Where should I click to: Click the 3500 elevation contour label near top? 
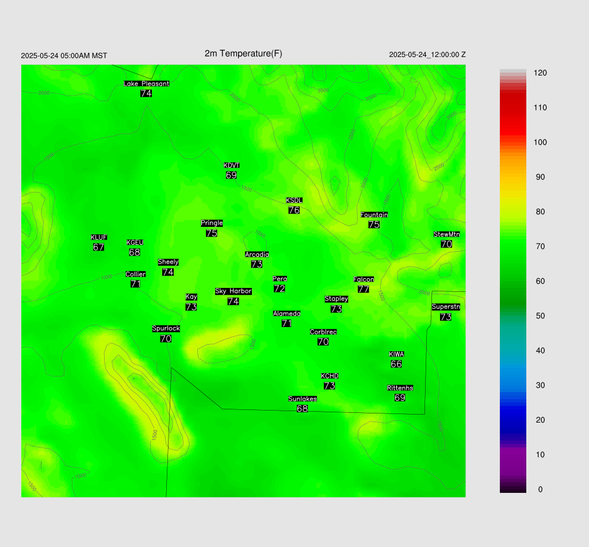pos(323,90)
